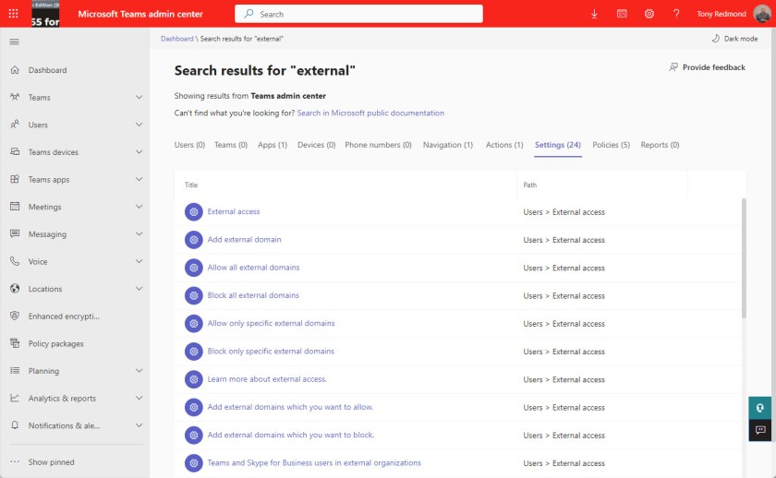Click the Provide feedback button

(x=708, y=67)
